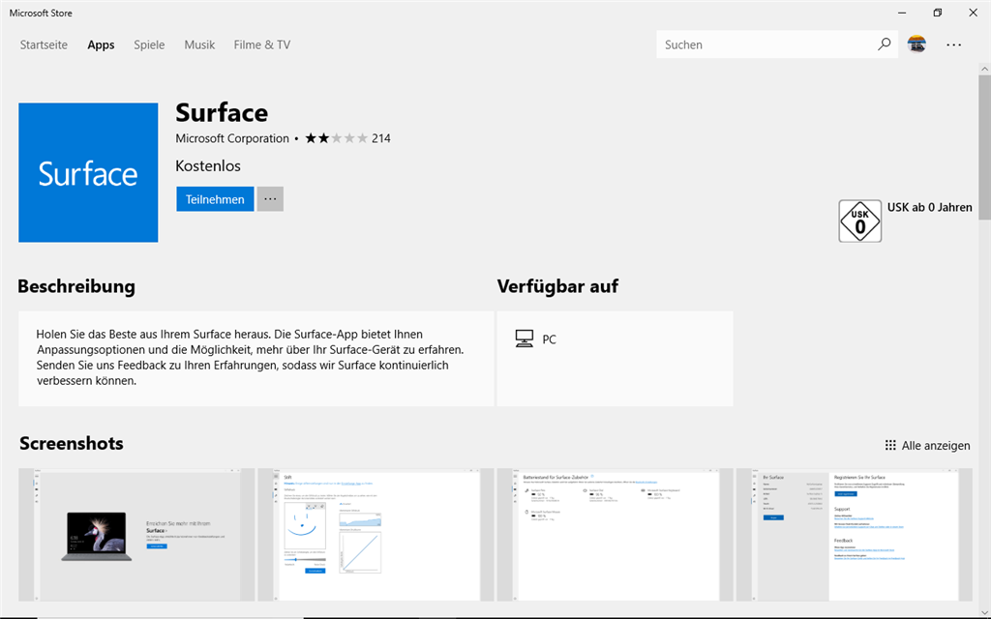991x619 pixels.
Task: Click the USK ab 0 Jahren text
Action: [x=929, y=207]
